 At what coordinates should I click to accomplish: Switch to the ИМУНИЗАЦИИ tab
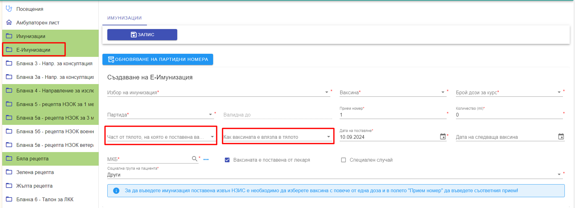pos(124,18)
